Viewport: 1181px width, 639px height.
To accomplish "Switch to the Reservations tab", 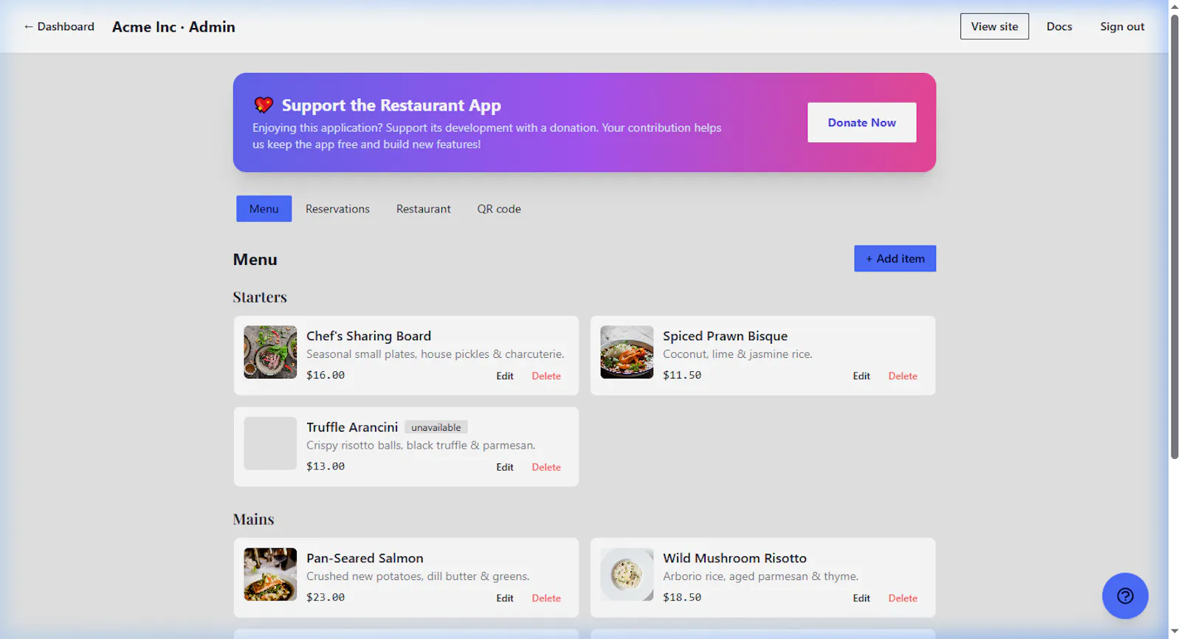I will [337, 209].
